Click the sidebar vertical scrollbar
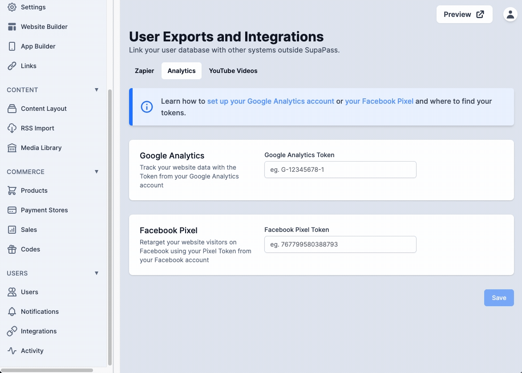Image resolution: width=522 pixels, height=373 pixels. (x=110, y=227)
